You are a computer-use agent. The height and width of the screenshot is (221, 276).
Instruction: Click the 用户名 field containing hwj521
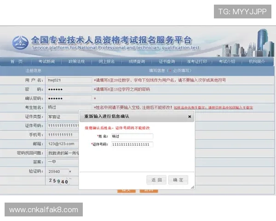click(69, 80)
